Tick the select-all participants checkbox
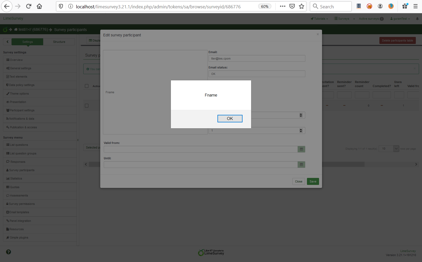The height and width of the screenshot is (262, 422). [87, 86]
